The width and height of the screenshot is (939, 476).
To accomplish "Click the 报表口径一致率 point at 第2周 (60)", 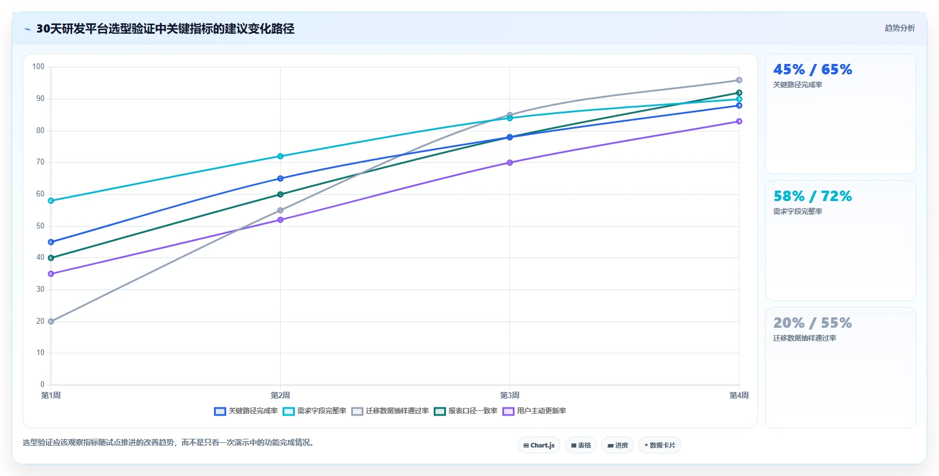I will 280,194.
